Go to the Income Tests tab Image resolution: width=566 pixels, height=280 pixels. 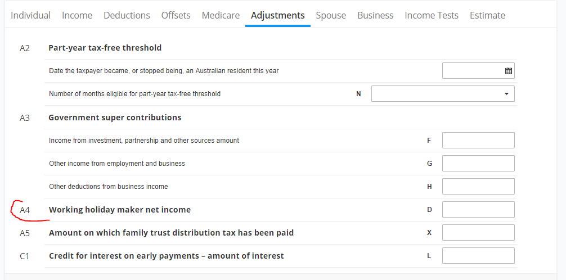(x=432, y=15)
